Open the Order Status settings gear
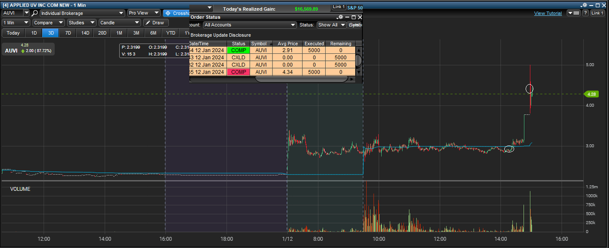Screen dimensions: 609x248 (x=341, y=17)
